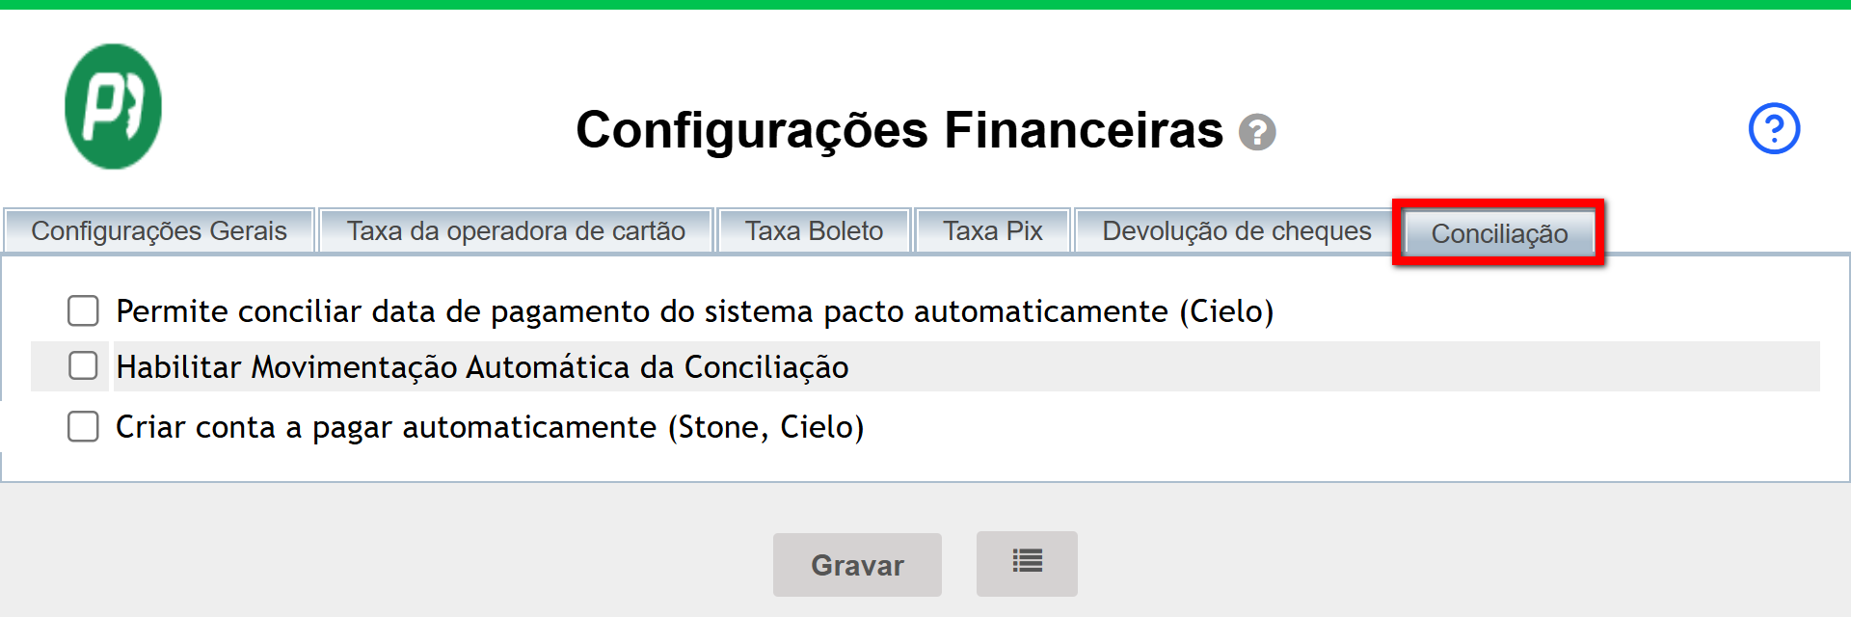Click 'Criar conta a pagar automaticamente' label
Image resolution: width=1851 pixels, height=617 pixels.
(x=490, y=427)
